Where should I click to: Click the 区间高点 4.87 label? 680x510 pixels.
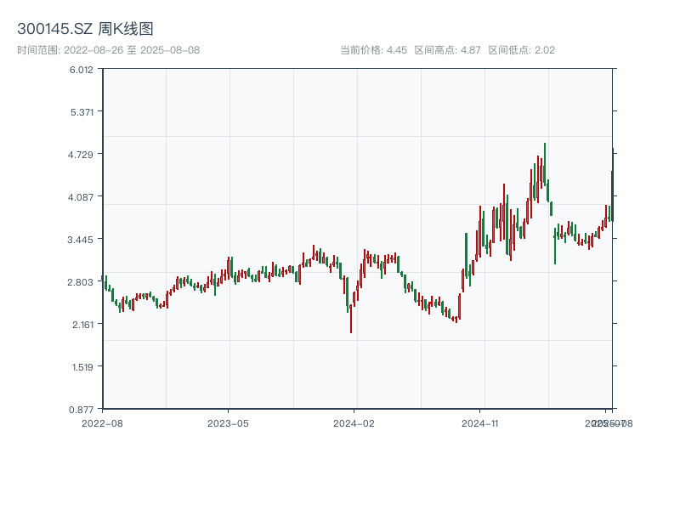(x=447, y=50)
